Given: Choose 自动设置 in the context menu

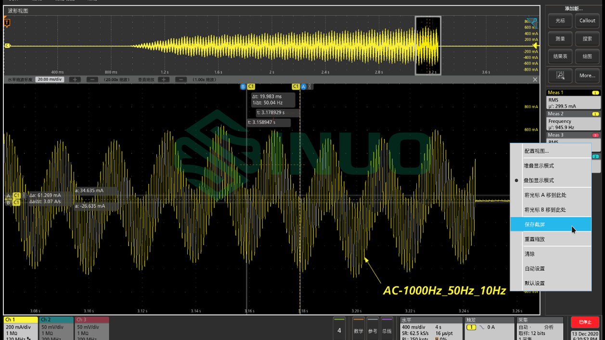Looking at the screenshot, I should click(x=534, y=269).
